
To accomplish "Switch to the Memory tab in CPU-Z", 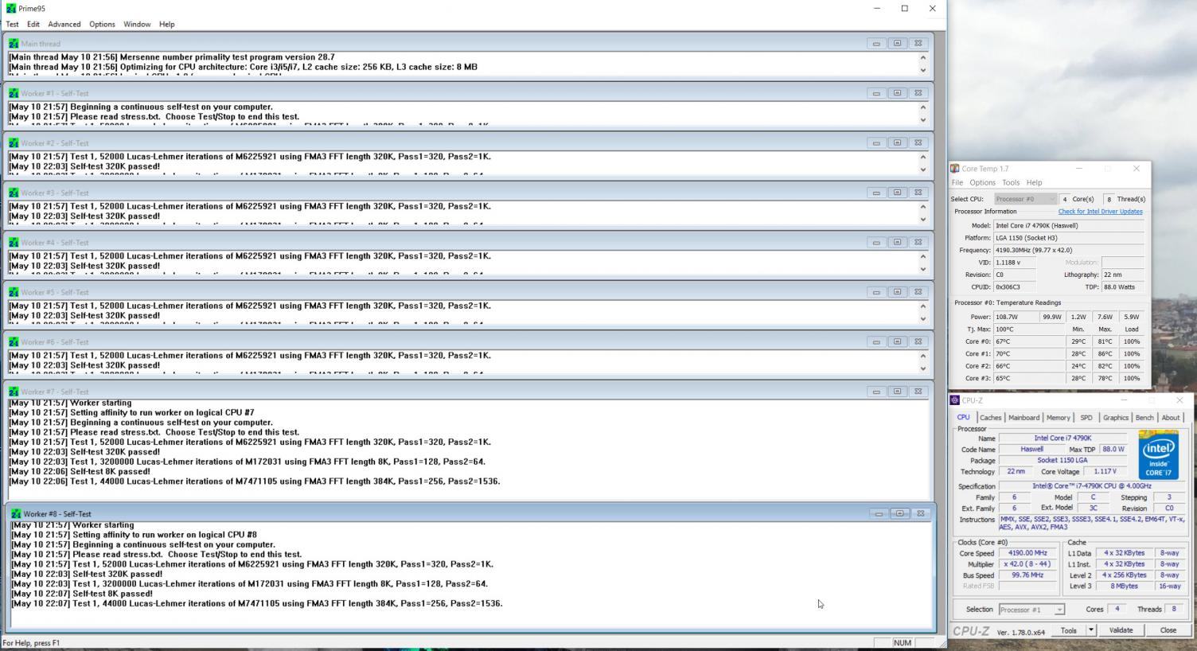I will [x=1058, y=418].
